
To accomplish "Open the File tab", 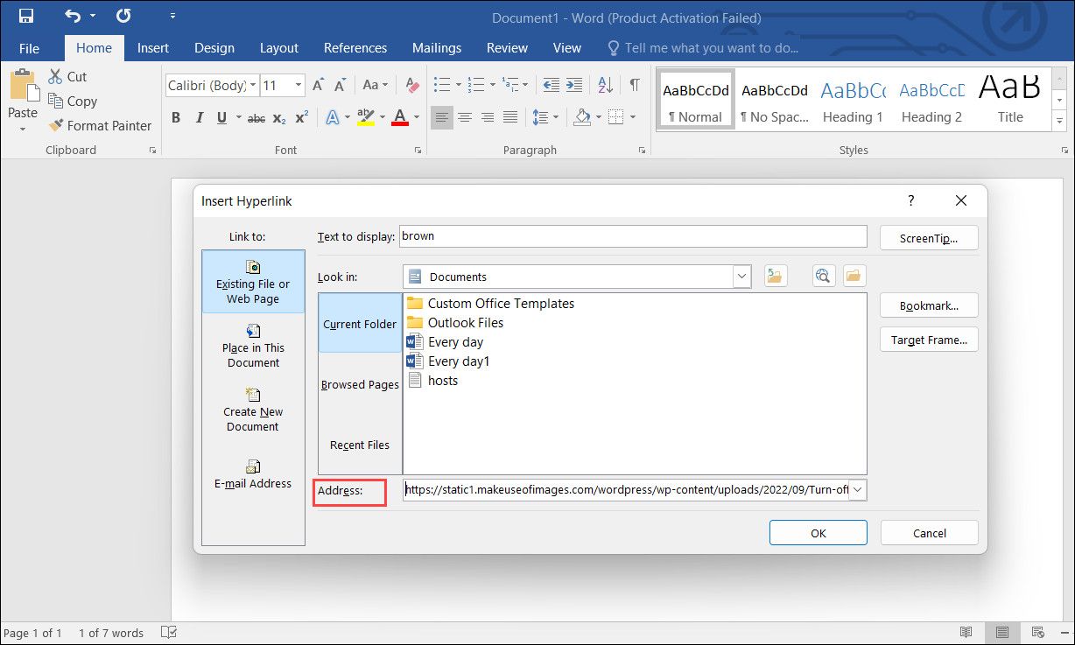I will pos(29,48).
